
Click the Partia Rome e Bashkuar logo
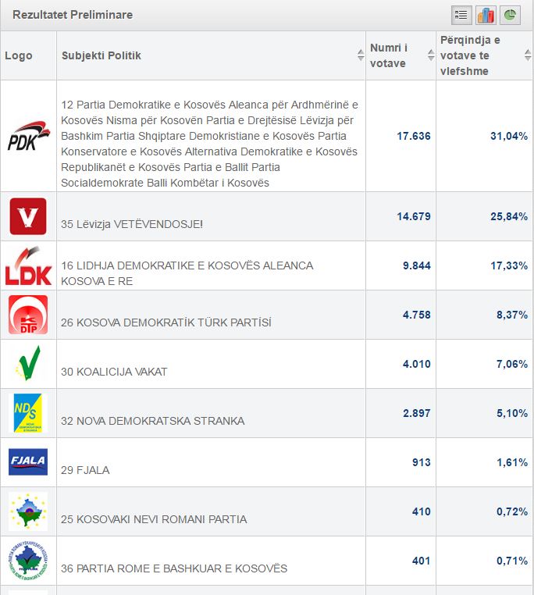tap(28, 561)
